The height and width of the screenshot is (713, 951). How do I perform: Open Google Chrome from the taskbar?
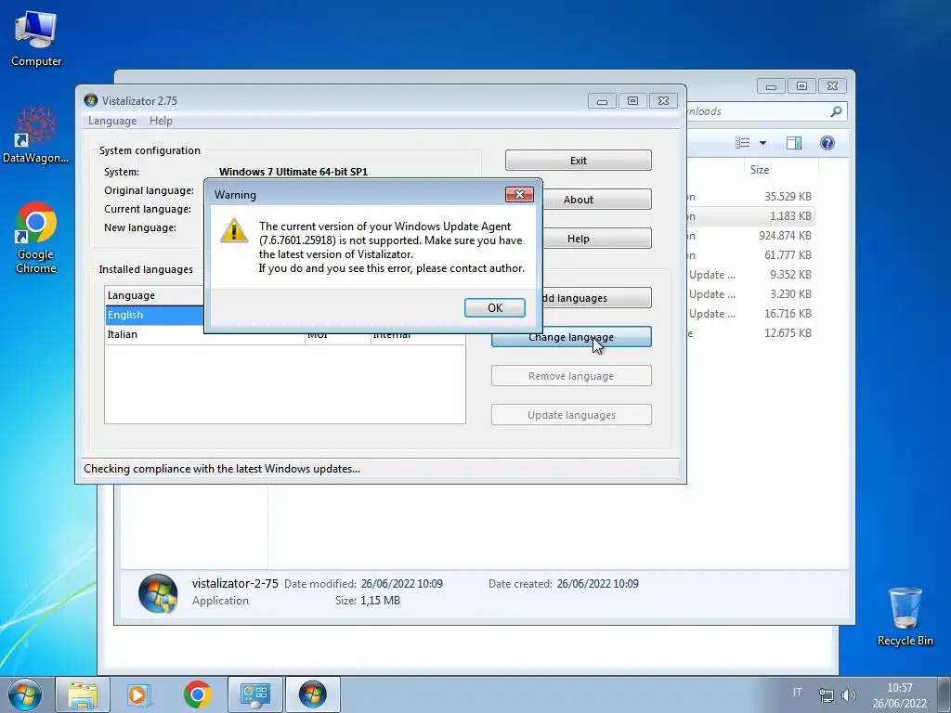click(197, 694)
